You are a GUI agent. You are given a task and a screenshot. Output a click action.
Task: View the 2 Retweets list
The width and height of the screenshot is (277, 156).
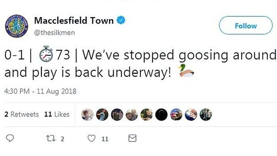pyautogui.click(x=22, y=114)
